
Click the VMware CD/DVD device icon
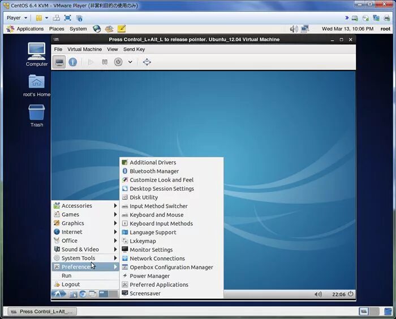click(365, 18)
